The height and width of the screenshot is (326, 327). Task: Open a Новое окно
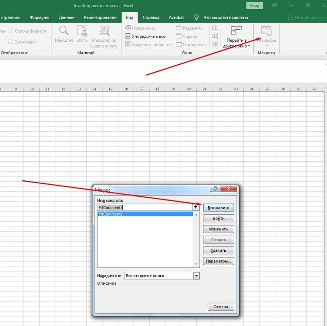[x=140, y=28]
